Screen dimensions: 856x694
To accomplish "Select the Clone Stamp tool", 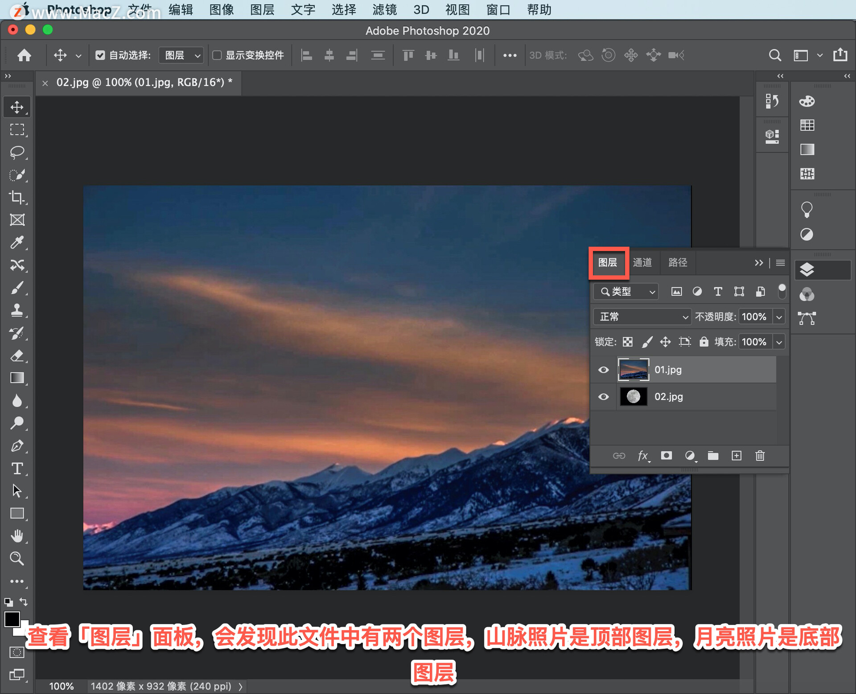I will coord(17,310).
